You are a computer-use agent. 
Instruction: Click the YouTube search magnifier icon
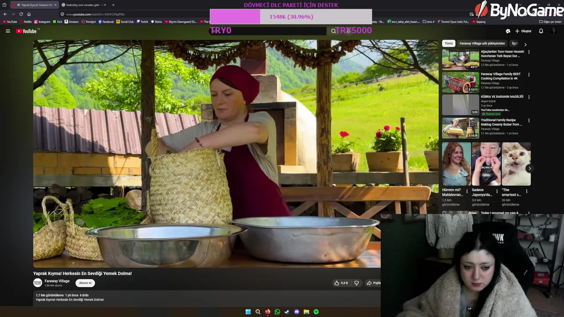coord(333,31)
